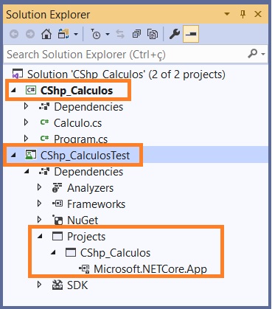
Task: Collapse the Projects node
Action: tap(40, 236)
